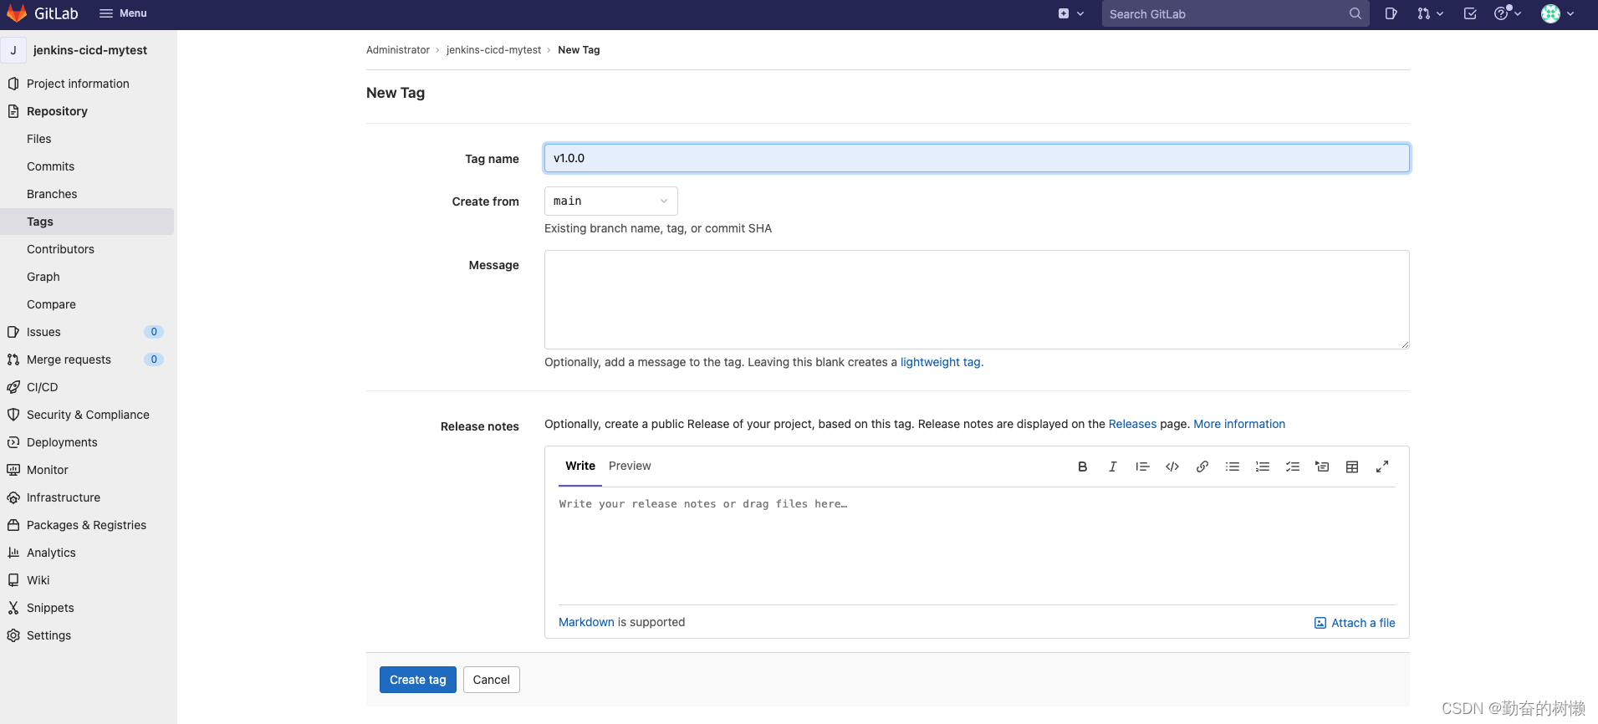Focus the Search GitLab field

(x=1235, y=14)
